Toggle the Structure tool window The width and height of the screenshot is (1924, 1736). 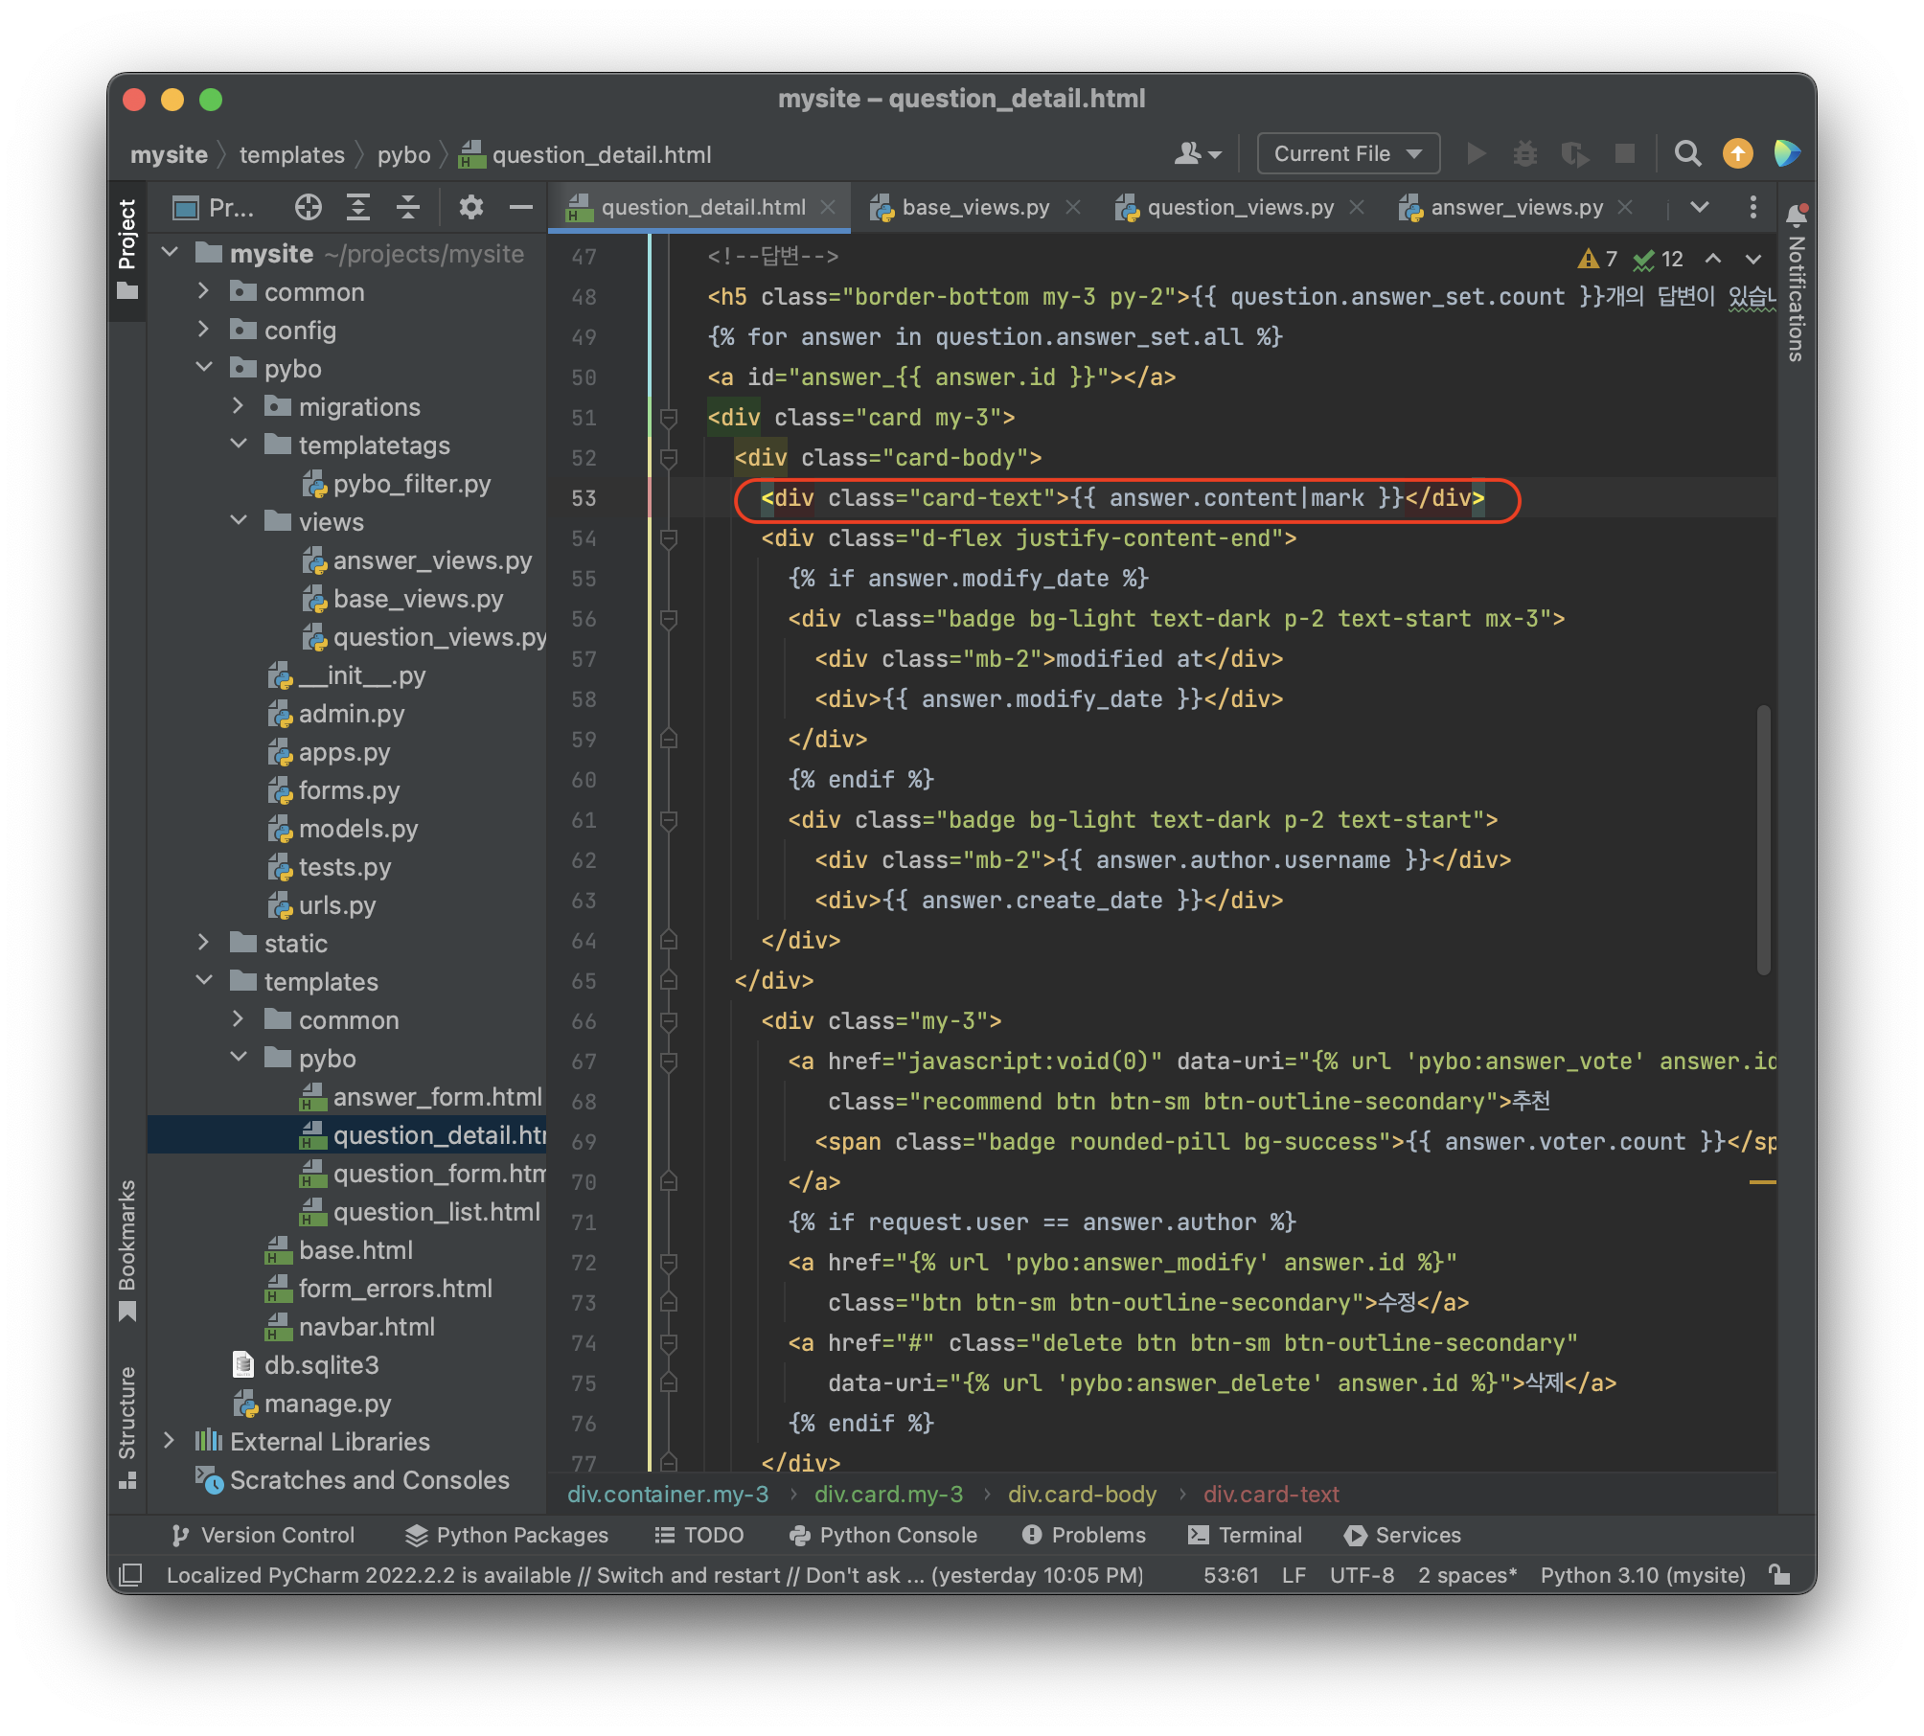tap(126, 1425)
